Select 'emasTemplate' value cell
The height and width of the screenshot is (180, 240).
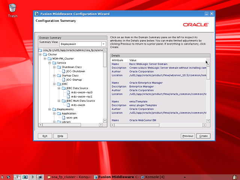click(x=168, y=102)
